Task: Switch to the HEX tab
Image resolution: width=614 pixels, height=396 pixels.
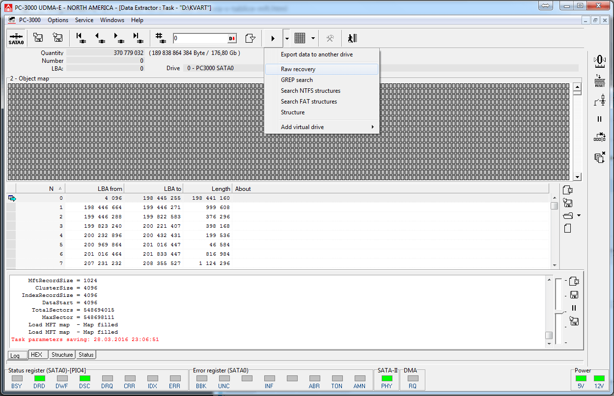Action: pos(36,355)
